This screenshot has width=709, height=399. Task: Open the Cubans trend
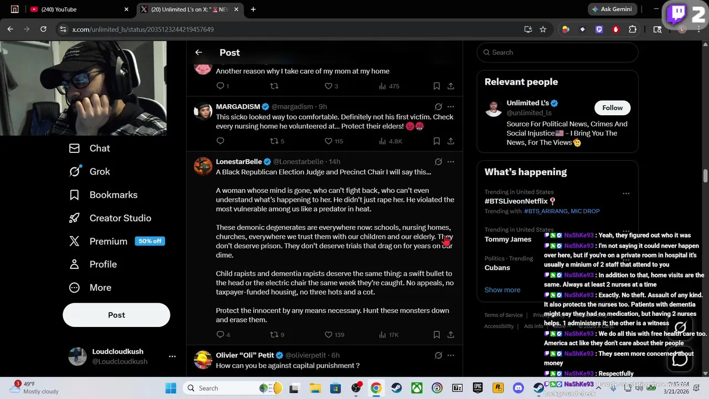(497, 268)
